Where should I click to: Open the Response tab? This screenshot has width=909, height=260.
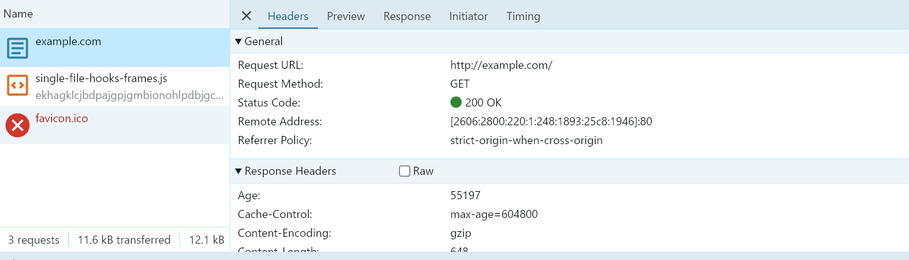pos(407,16)
